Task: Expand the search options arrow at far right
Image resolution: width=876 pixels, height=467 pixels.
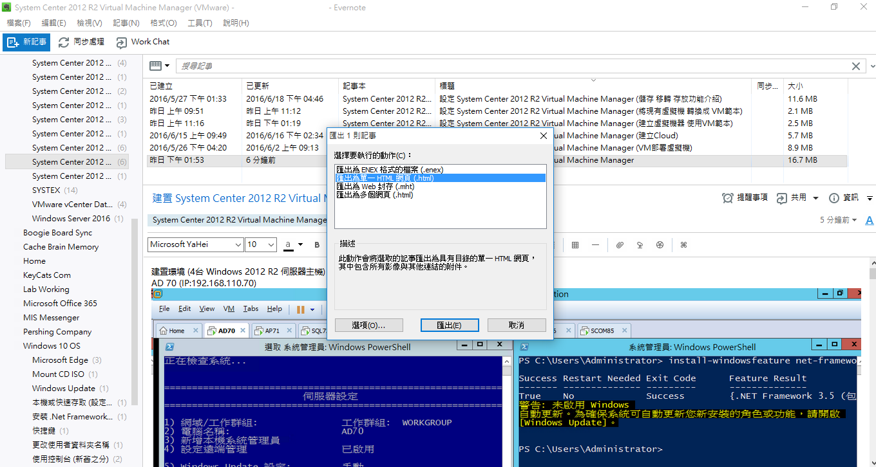Action: (872, 66)
